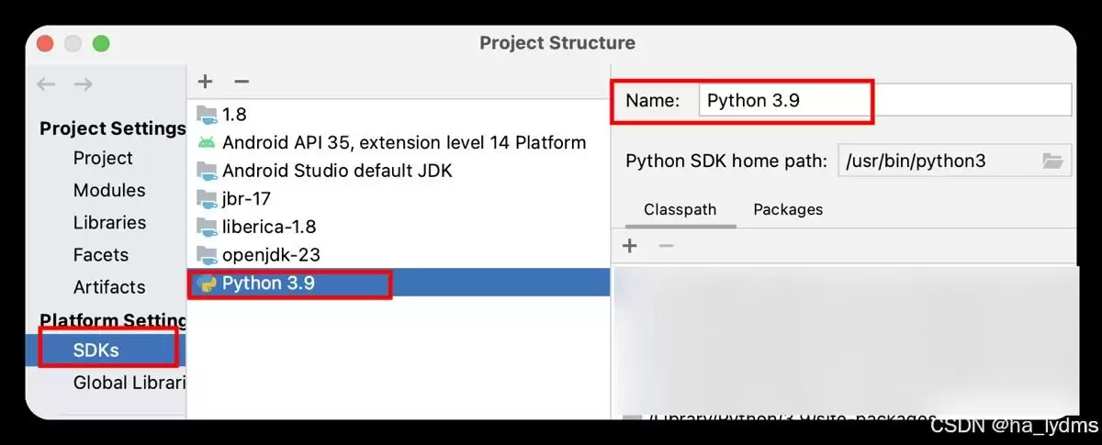Open Libraries settings page
Viewport: 1102px width, 445px height.
(109, 222)
